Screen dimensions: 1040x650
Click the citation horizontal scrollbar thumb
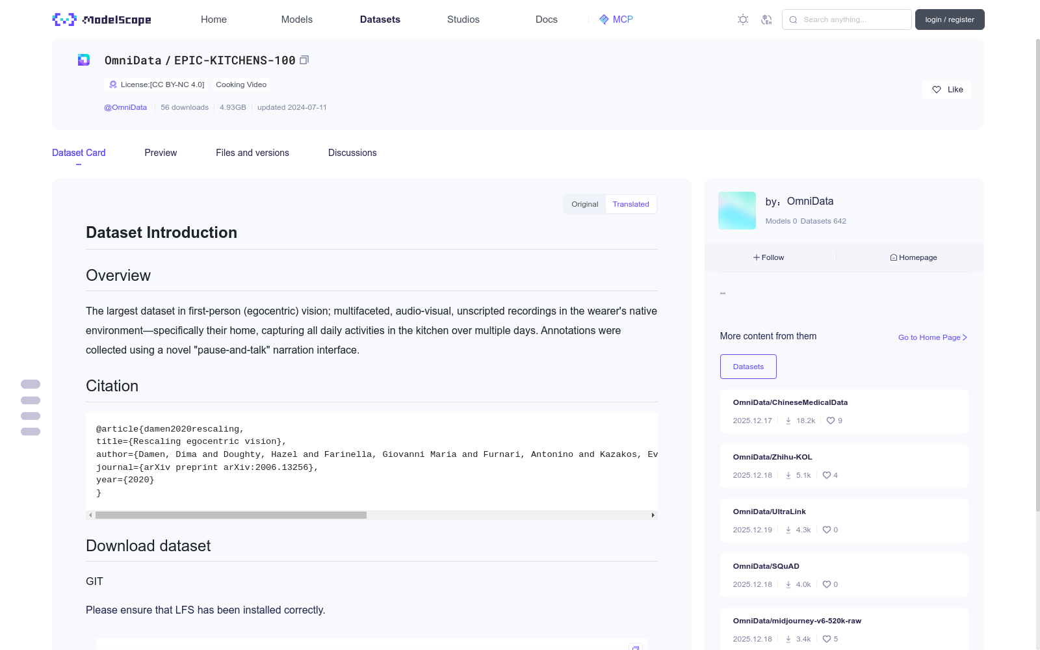point(231,515)
